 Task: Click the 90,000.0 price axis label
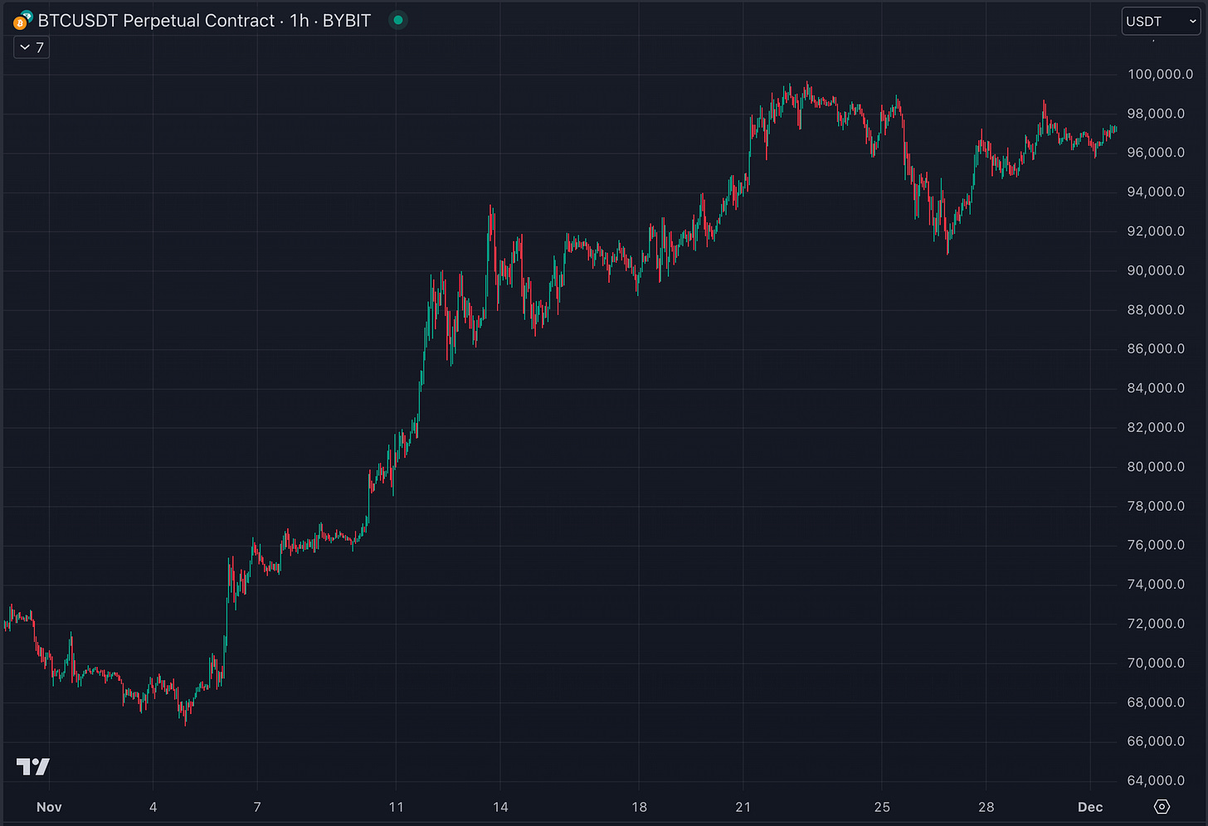(x=1156, y=270)
